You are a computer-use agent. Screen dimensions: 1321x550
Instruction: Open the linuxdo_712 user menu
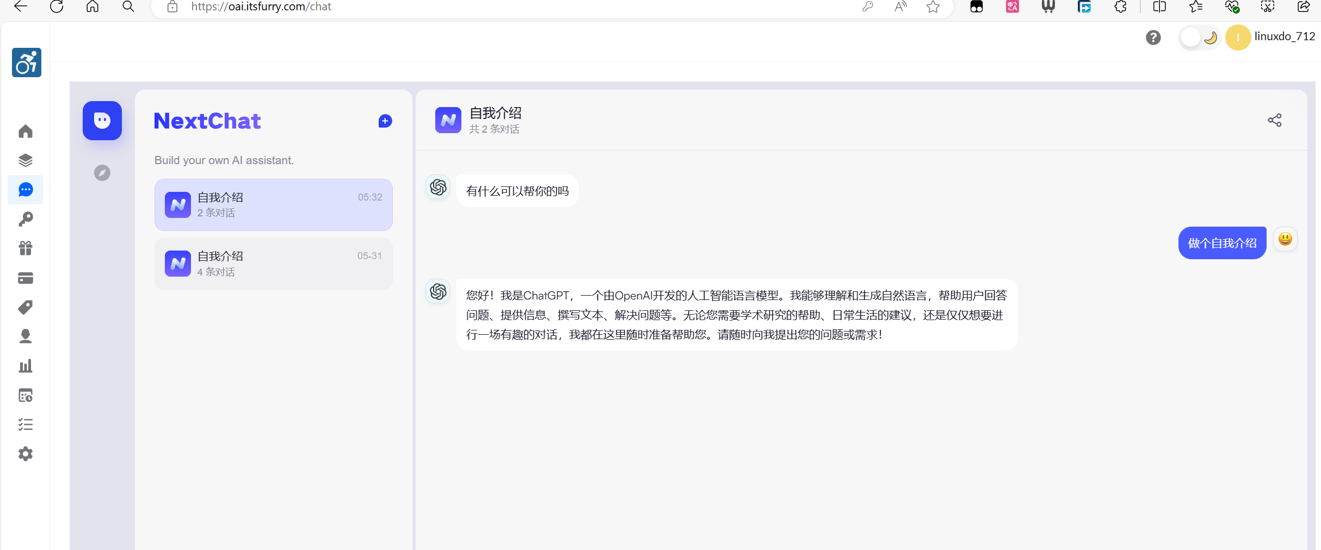(1271, 37)
